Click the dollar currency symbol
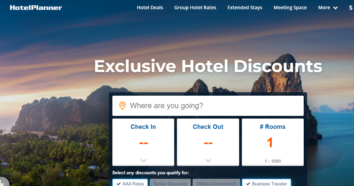This screenshot has height=186, width=354. pyautogui.click(x=351, y=8)
